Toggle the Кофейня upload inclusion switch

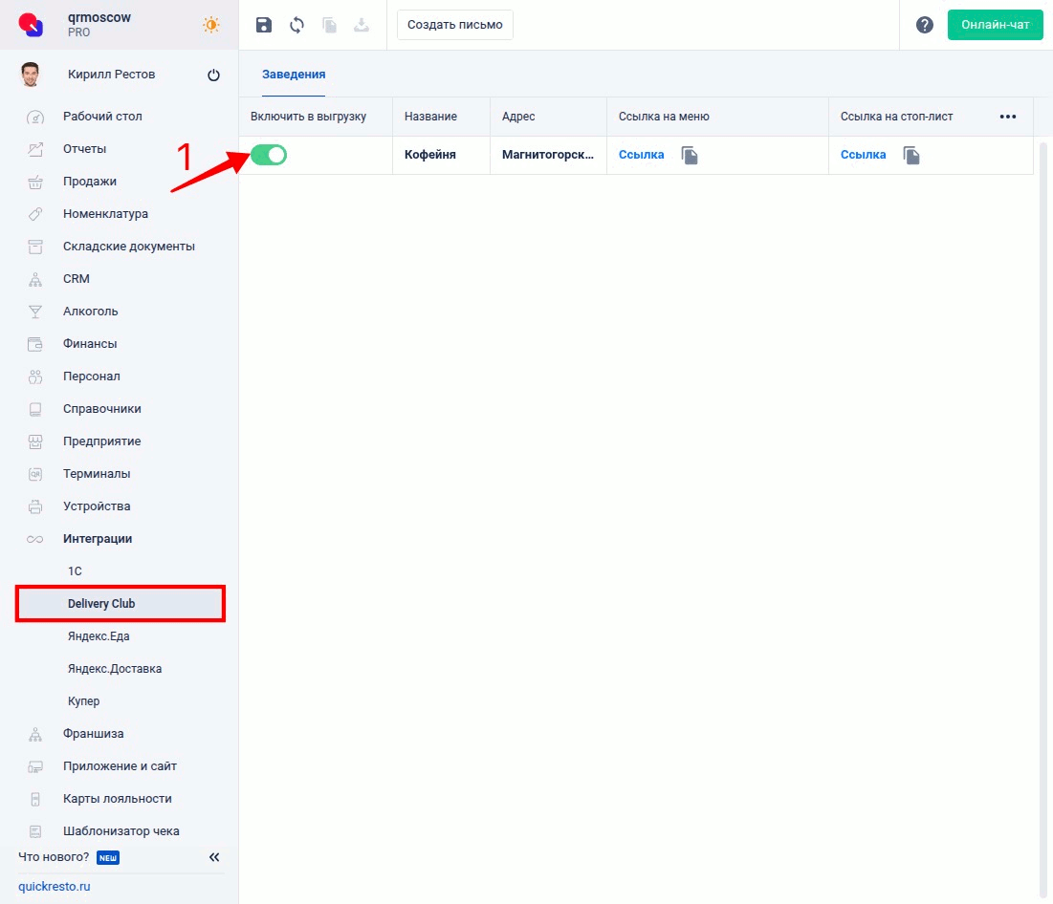click(269, 155)
